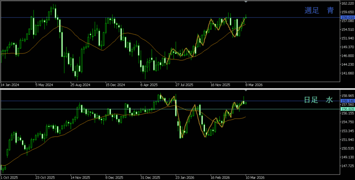Click 141.660 on the weekly price scale
Viewport: 355px width, 180px height.
(347, 73)
